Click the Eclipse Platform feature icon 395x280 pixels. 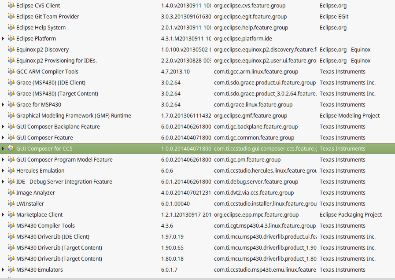11,39
